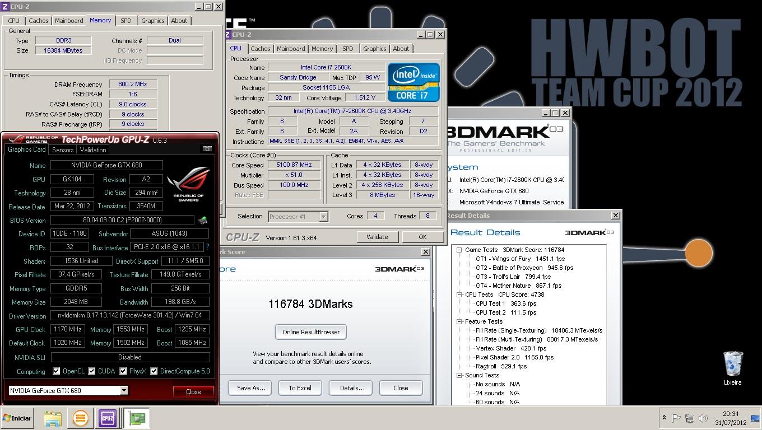The height and width of the screenshot is (430, 762).
Task: Select GT2 - Battle of Proxycon row
Action: [524, 268]
